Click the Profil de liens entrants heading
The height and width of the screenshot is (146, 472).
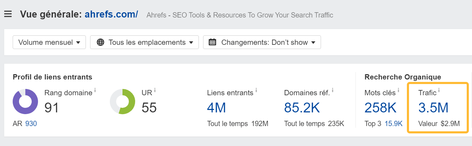(52, 77)
